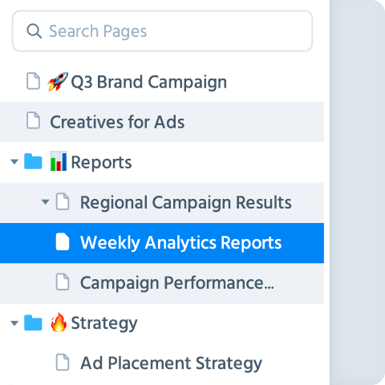Click the page icon of Weekly Analytics Reports
This screenshot has height=385, width=385.
click(x=63, y=241)
